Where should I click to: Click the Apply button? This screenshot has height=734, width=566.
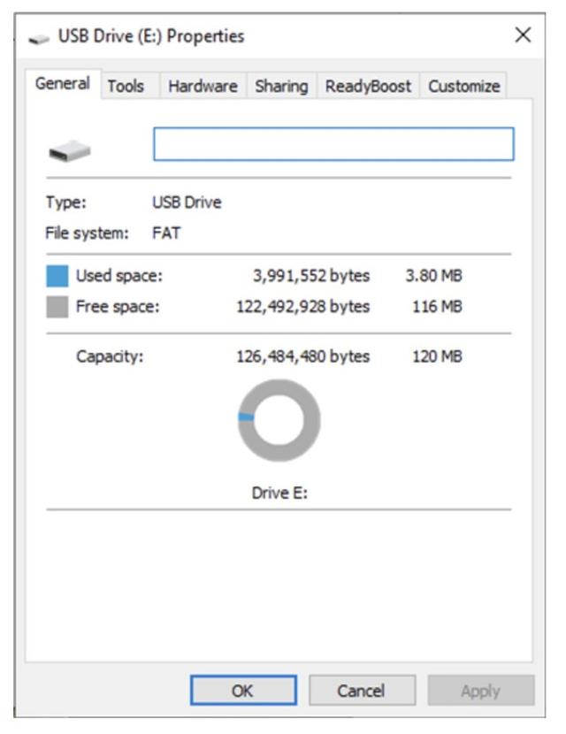(x=480, y=691)
